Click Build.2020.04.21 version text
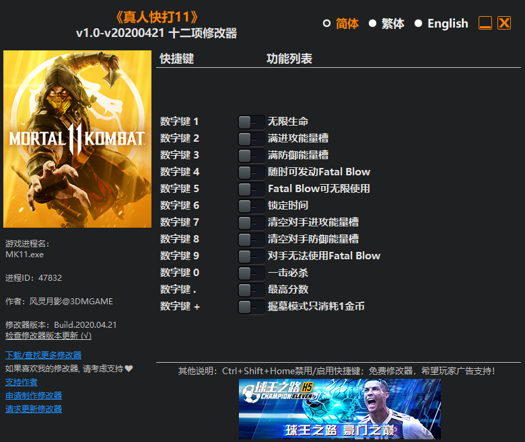Screen dimensions: 525x442 pyautogui.click(x=85, y=324)
